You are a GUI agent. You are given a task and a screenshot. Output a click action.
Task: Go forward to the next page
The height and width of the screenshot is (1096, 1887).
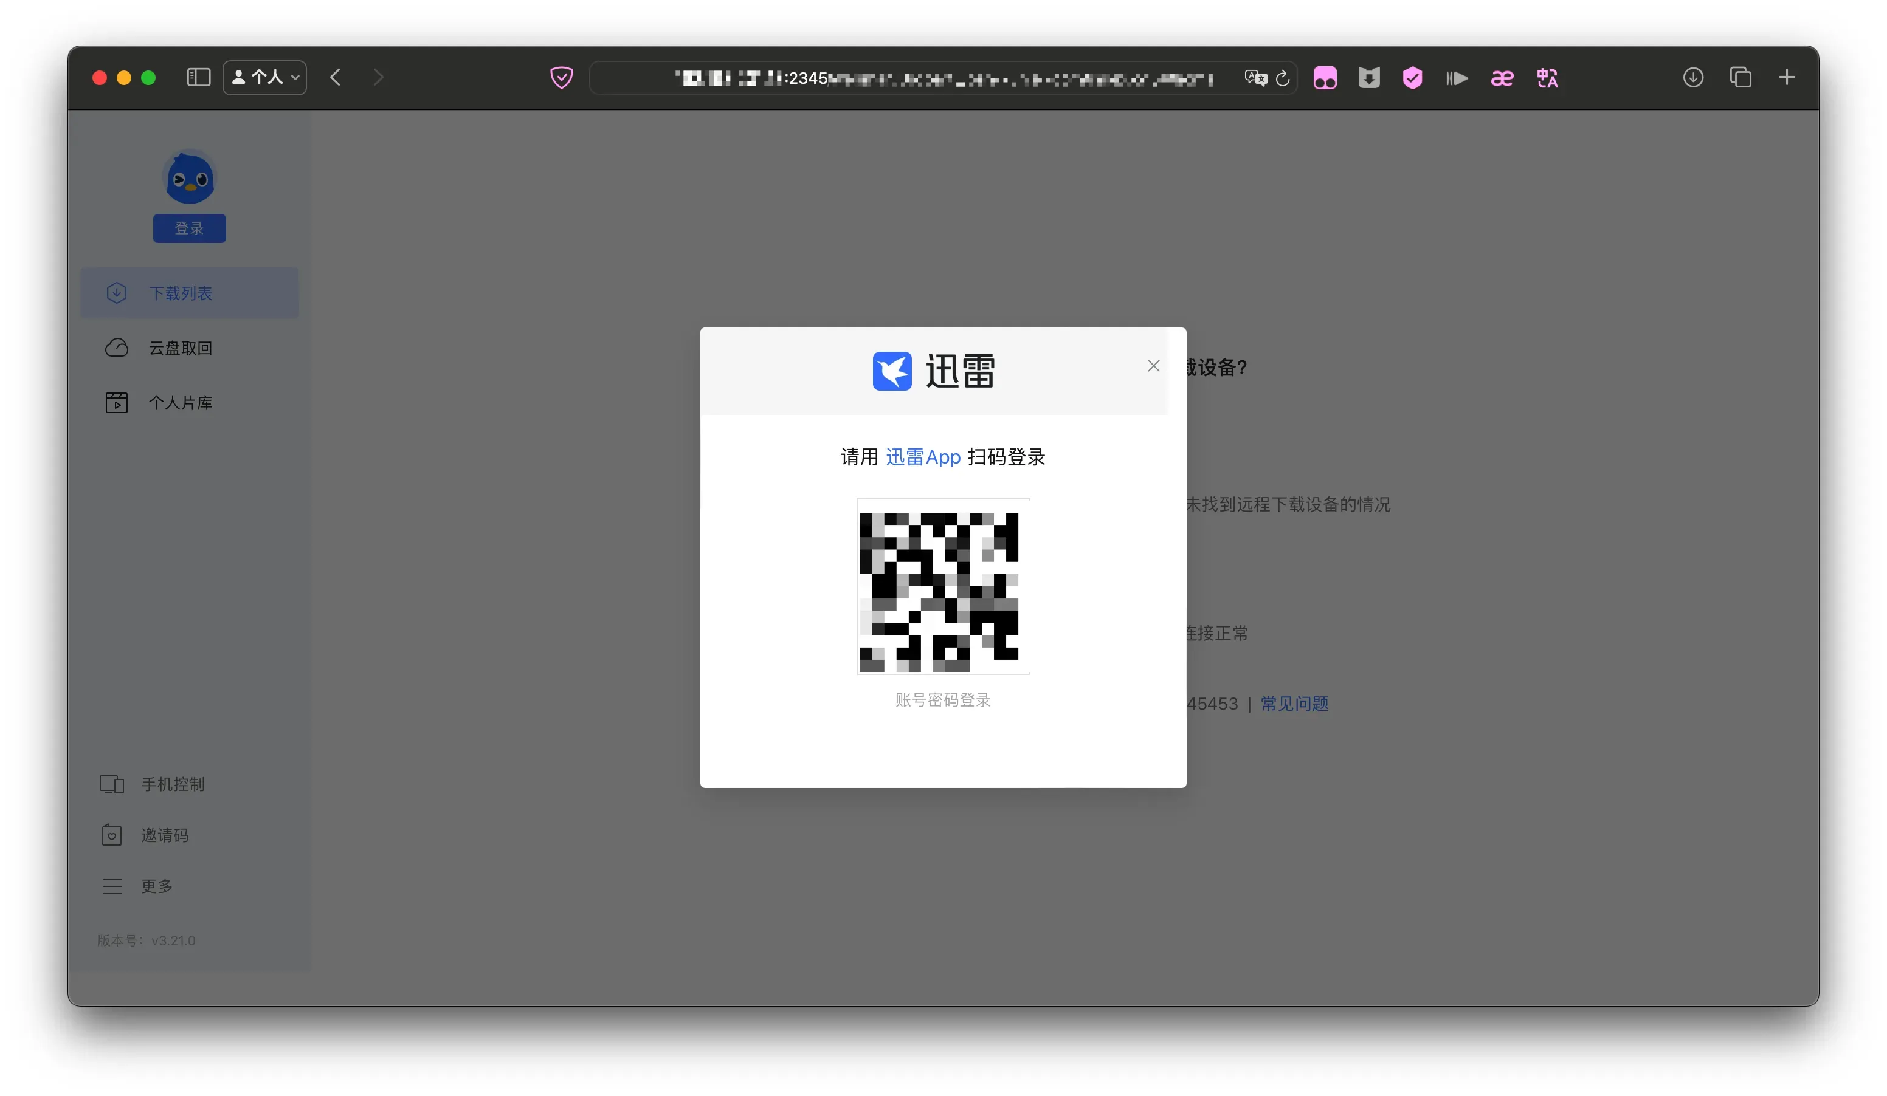tap(378, 77)
